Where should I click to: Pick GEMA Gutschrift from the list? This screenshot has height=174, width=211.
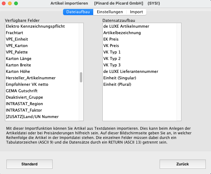(22, 91)
